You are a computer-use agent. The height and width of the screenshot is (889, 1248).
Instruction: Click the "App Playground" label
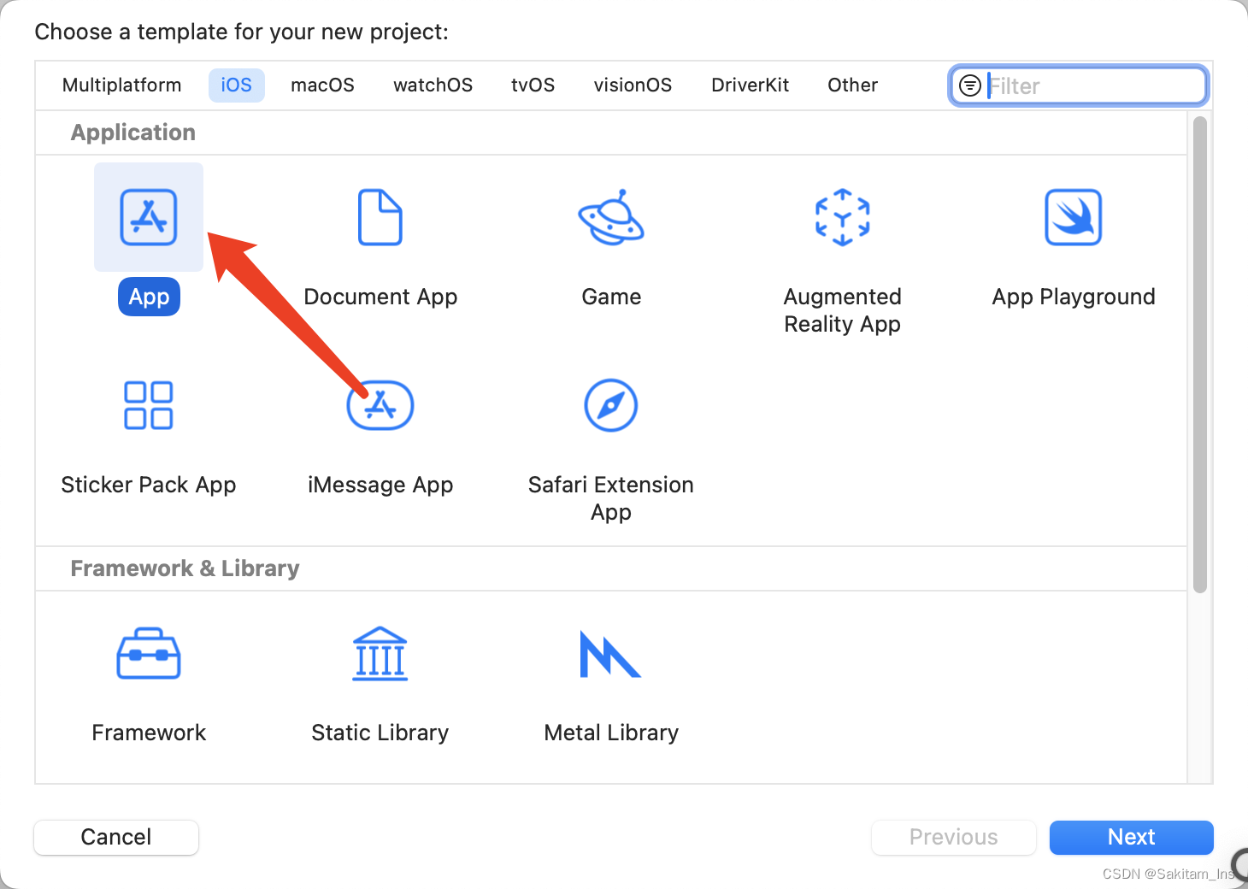click(1074, 297)
